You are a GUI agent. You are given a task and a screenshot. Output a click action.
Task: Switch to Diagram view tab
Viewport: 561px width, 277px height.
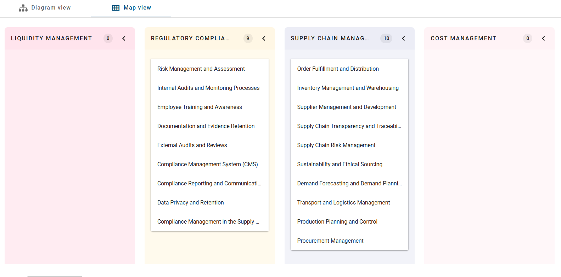pyautogui.click(x=45, y=8)
